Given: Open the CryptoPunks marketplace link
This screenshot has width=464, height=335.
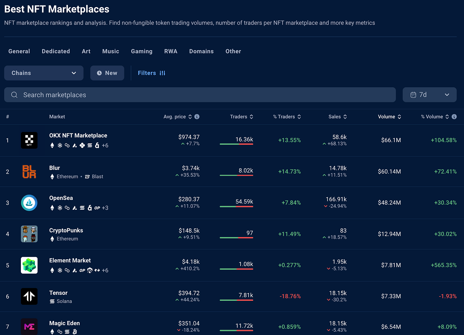Looking at the screenshot, I should pos(66,230).
